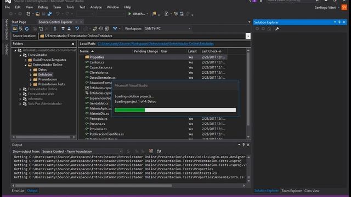The width and height of the screenshot is (351, 197).
Task: Switch to the Error List tab
Action: (x=18, y=191)
